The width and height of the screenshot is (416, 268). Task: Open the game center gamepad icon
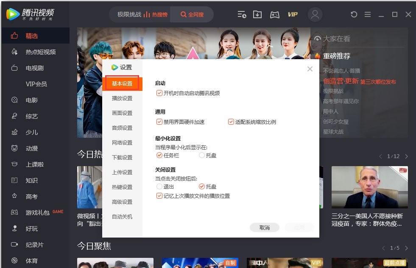tap(274, 14)
